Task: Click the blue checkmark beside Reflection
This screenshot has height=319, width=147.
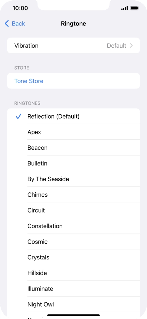Action: click(18, 116)
